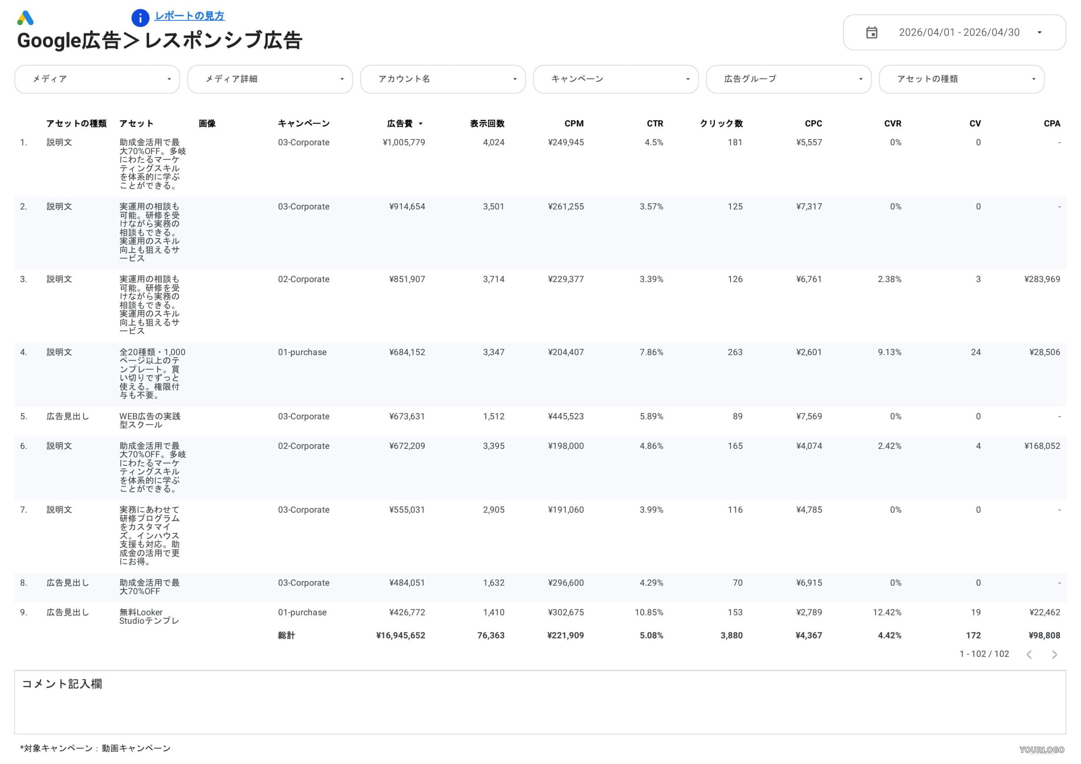Click the 76,363 total impressions value
Screen dimensions: 1081x764
pos(491,636)
